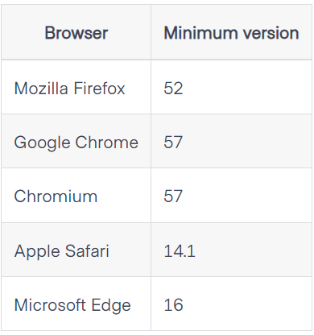The image size is (314, 335).
Task: Click Safari's version 14.1 cell
Action: click(x=231, y=250)
